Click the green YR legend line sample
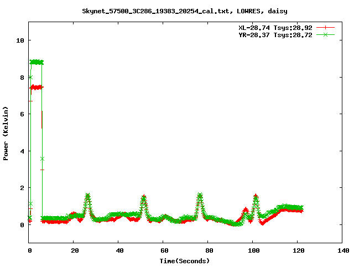Screen dimensions: 354x266 325,34
